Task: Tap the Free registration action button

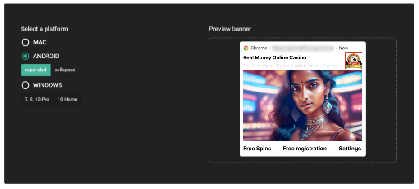Action: (305, 149)
